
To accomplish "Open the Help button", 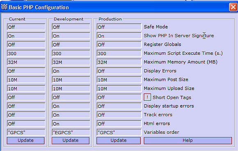I will click(x=188, y=140).
